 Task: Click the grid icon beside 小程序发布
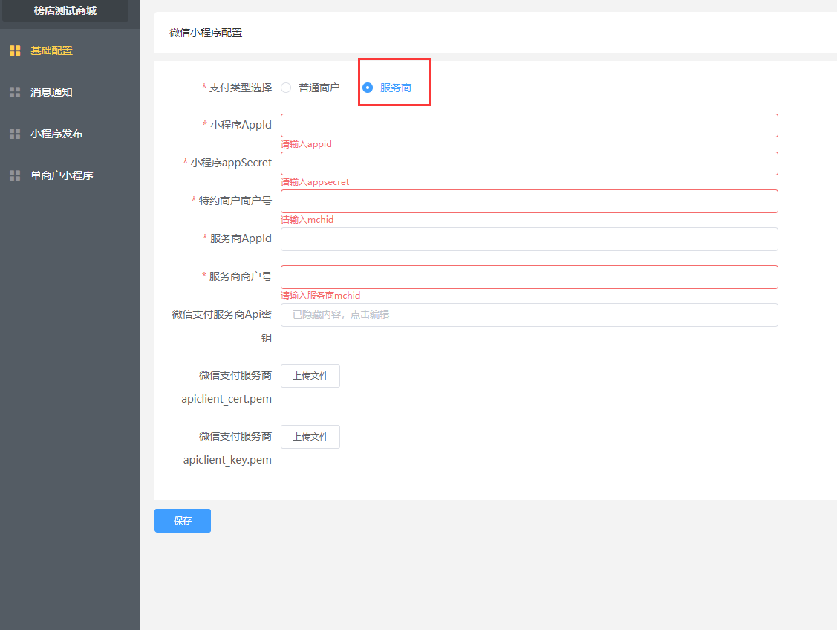pos(15,134)
